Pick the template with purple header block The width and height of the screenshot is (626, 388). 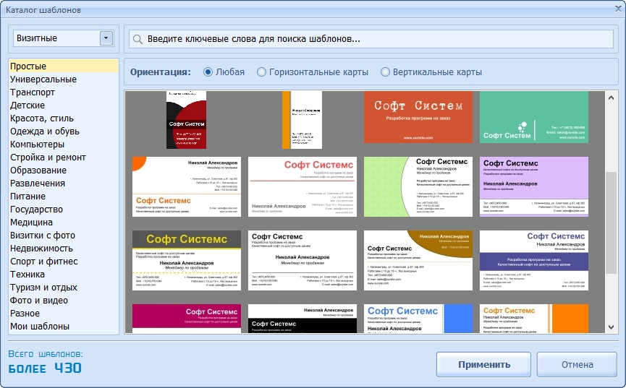(533, 186)
